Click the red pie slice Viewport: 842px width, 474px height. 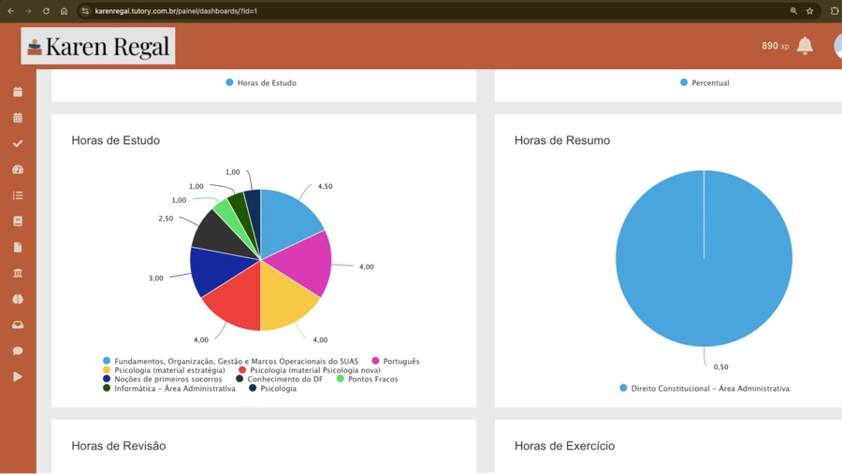[x=237, y=301]
